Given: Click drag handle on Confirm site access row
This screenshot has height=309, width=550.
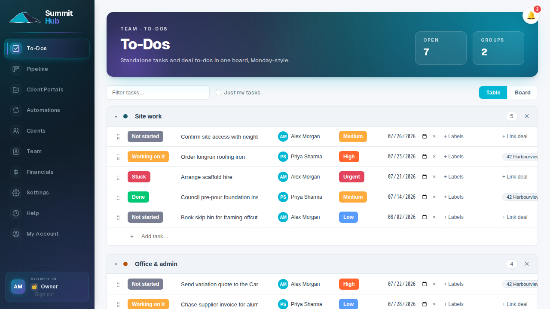Looking at the screenshot, I should (x=118, y=137).
